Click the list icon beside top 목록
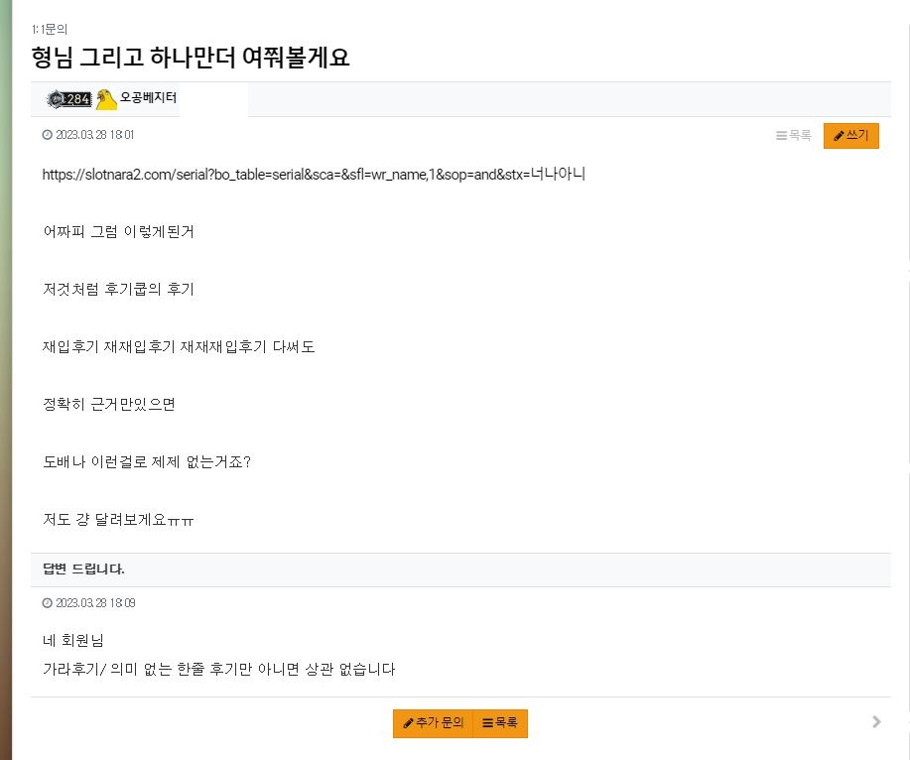910x760 pixels. 781,136
